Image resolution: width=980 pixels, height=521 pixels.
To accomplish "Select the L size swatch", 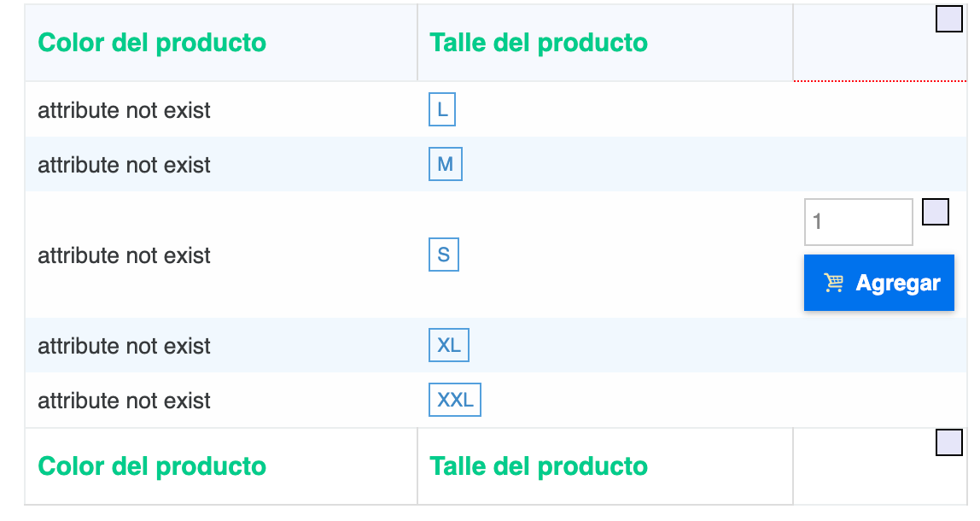I will (441, 110).
